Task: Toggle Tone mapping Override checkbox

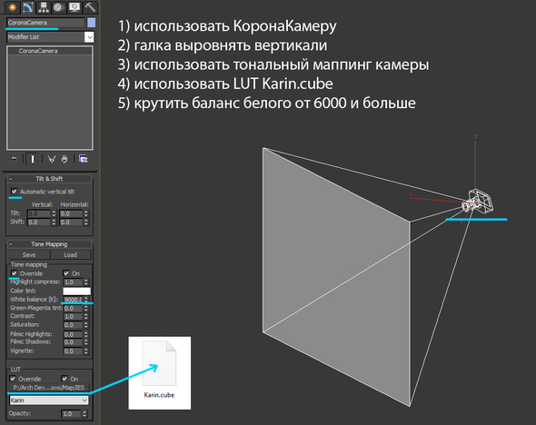Action: pyautogui.click(x=14, y=273)
